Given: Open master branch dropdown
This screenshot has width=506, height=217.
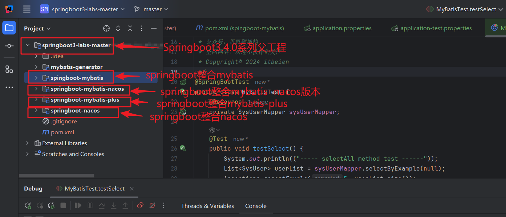Looking at the screenshot, I should pos(151,9).
